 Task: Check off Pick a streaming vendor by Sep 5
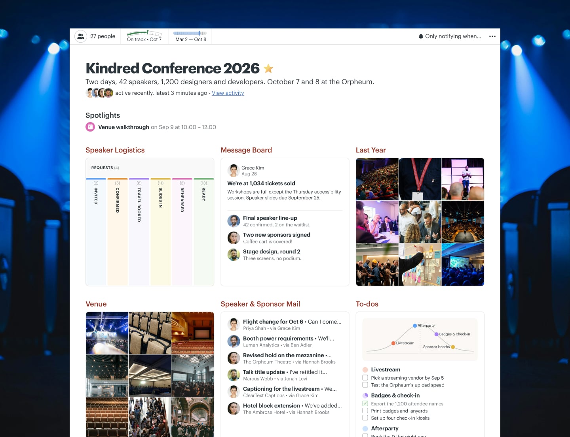(x=365, y=378)
